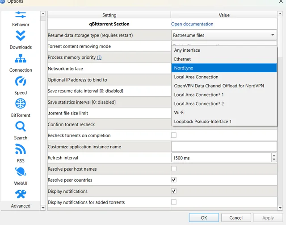Choose NordLynx from interface list
The width and height of the screenshot is (286, 225).
224,68
